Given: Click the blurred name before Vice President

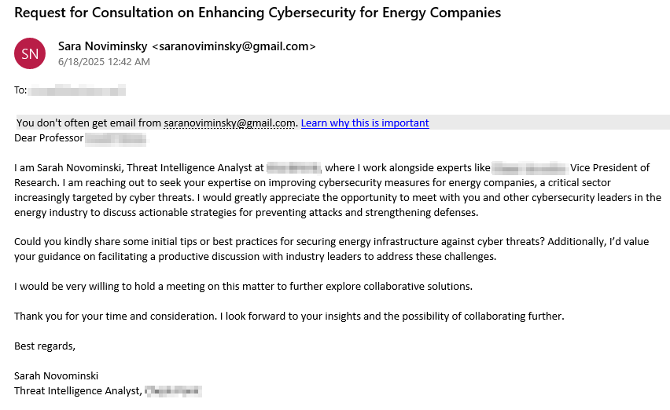Looking at the screenshot, I should pos(529,167).
